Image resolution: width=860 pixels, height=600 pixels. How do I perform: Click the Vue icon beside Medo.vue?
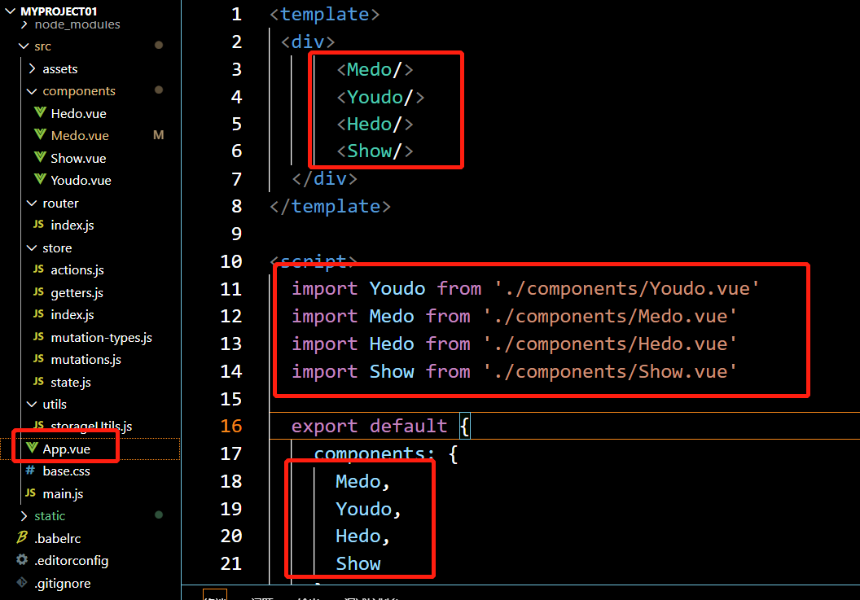40,134
